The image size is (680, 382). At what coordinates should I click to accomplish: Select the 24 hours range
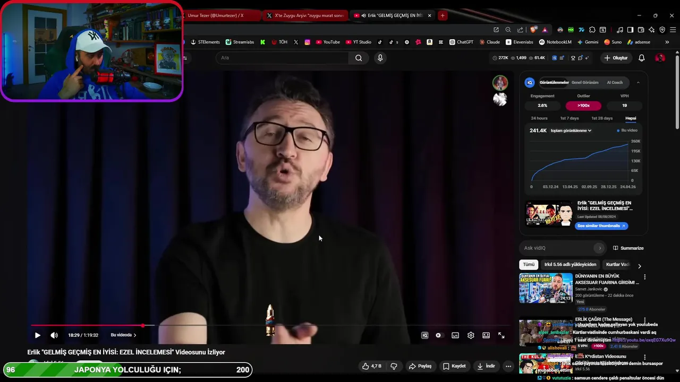[x=539, y=118]
